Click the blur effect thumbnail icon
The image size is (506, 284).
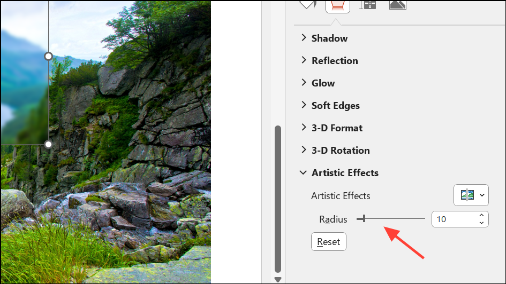[467, 195]
